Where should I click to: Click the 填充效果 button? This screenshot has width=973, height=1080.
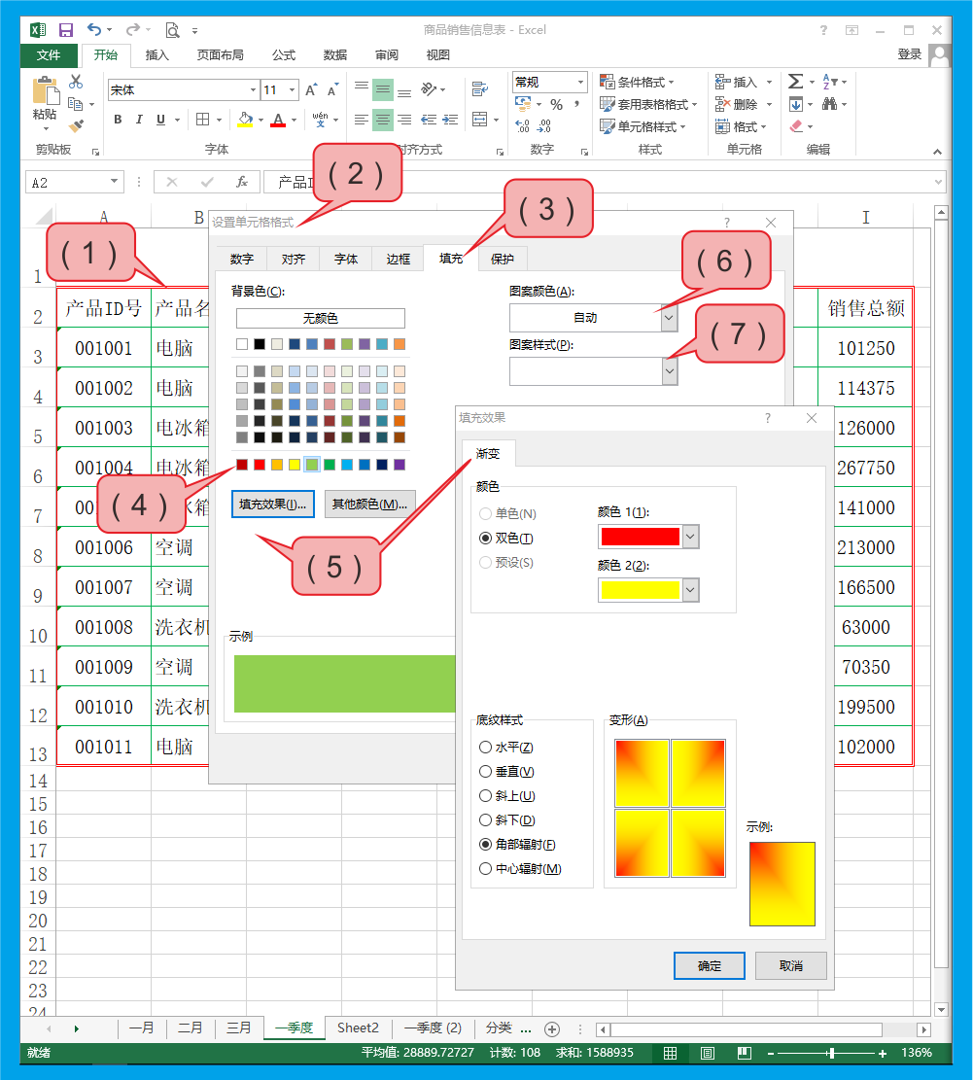click(x=273, y=504)
